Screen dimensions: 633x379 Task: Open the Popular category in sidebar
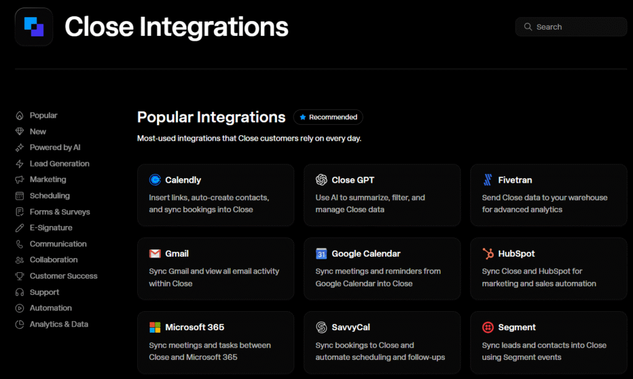pyautogui.click(x=43, y=115)
